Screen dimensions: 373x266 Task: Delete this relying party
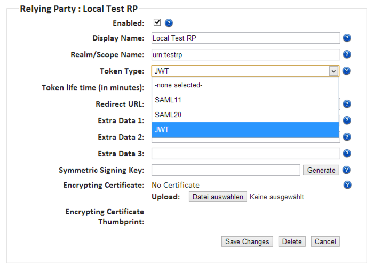coord(292,241)
